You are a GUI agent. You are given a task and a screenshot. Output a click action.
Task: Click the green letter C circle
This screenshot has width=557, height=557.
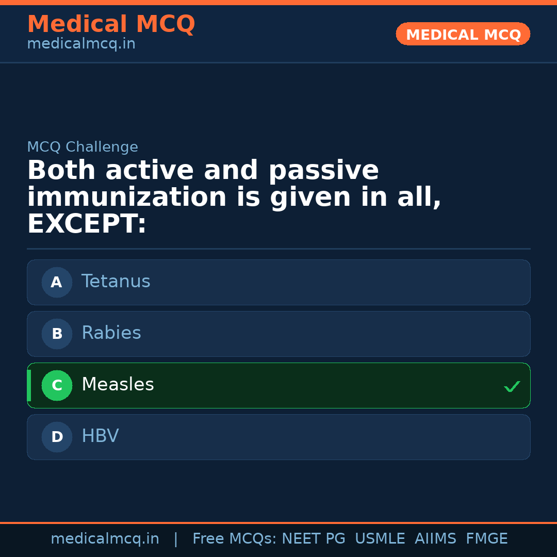pos(57,385)
